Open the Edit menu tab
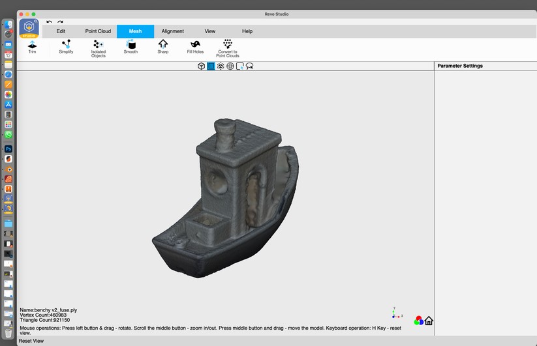Viewport: 537px width, 346px height. 61,31
